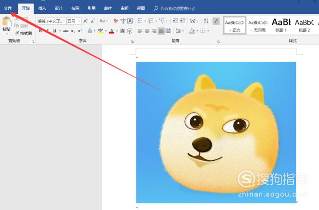Toggle subscript x₂

(73, 31)
